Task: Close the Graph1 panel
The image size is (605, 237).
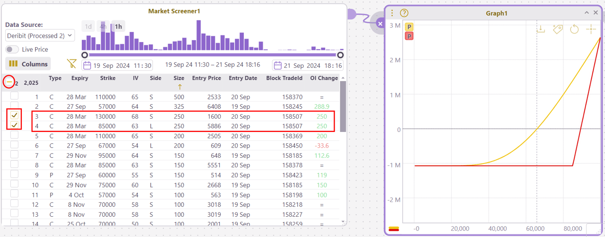Action: click(596, 13)
